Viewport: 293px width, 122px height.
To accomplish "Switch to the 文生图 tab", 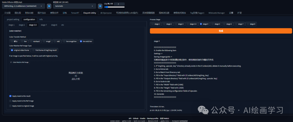I will [7, 13].
